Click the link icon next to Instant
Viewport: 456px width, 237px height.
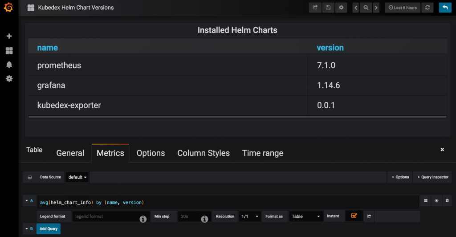[x=369, y=216]
